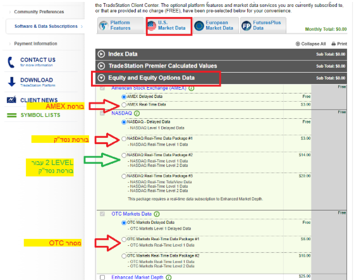The width and height of the screenshot is (354, 280).
Task: Enable the Enhanced Market Depth checkbox
Action: (x=102, y=277)
